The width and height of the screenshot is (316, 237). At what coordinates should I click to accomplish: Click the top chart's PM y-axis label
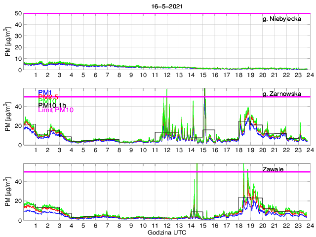(7, 41)
